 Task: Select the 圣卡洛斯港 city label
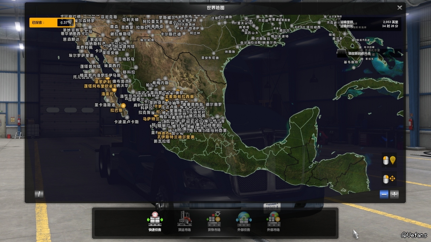[105, 105]
